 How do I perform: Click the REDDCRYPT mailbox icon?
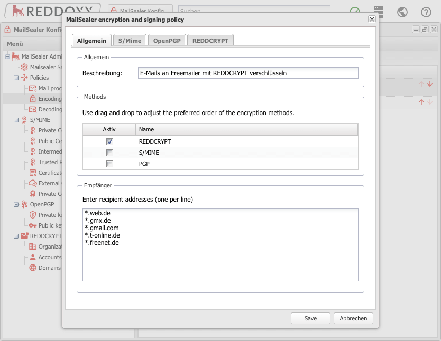pos(24,236)
